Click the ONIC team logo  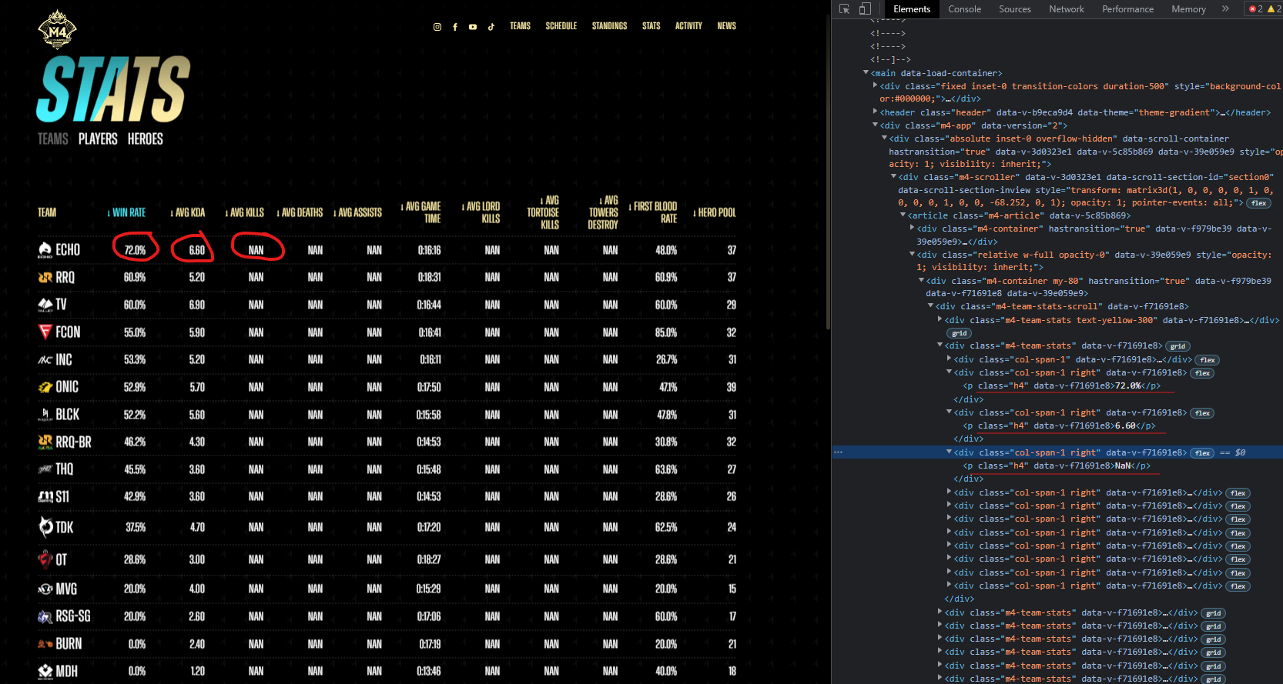click(x=45, y=387)
